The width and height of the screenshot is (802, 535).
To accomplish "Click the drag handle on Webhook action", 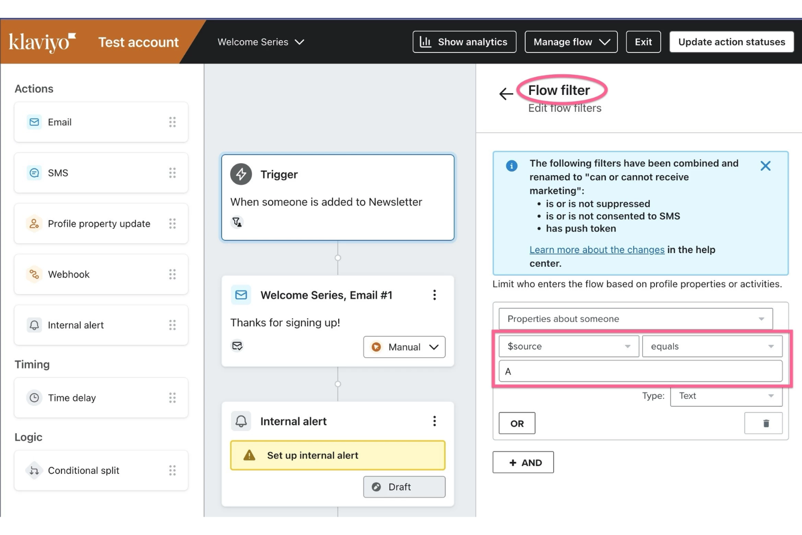I will pyautogui.click(x=172, y=274).
